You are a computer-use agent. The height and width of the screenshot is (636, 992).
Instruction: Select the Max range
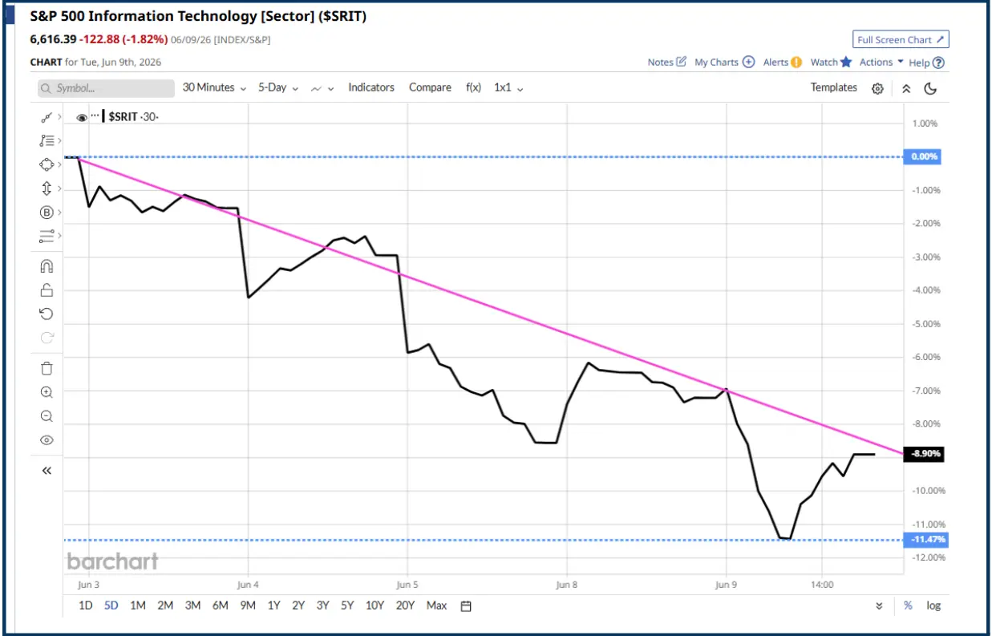(436, 606)
